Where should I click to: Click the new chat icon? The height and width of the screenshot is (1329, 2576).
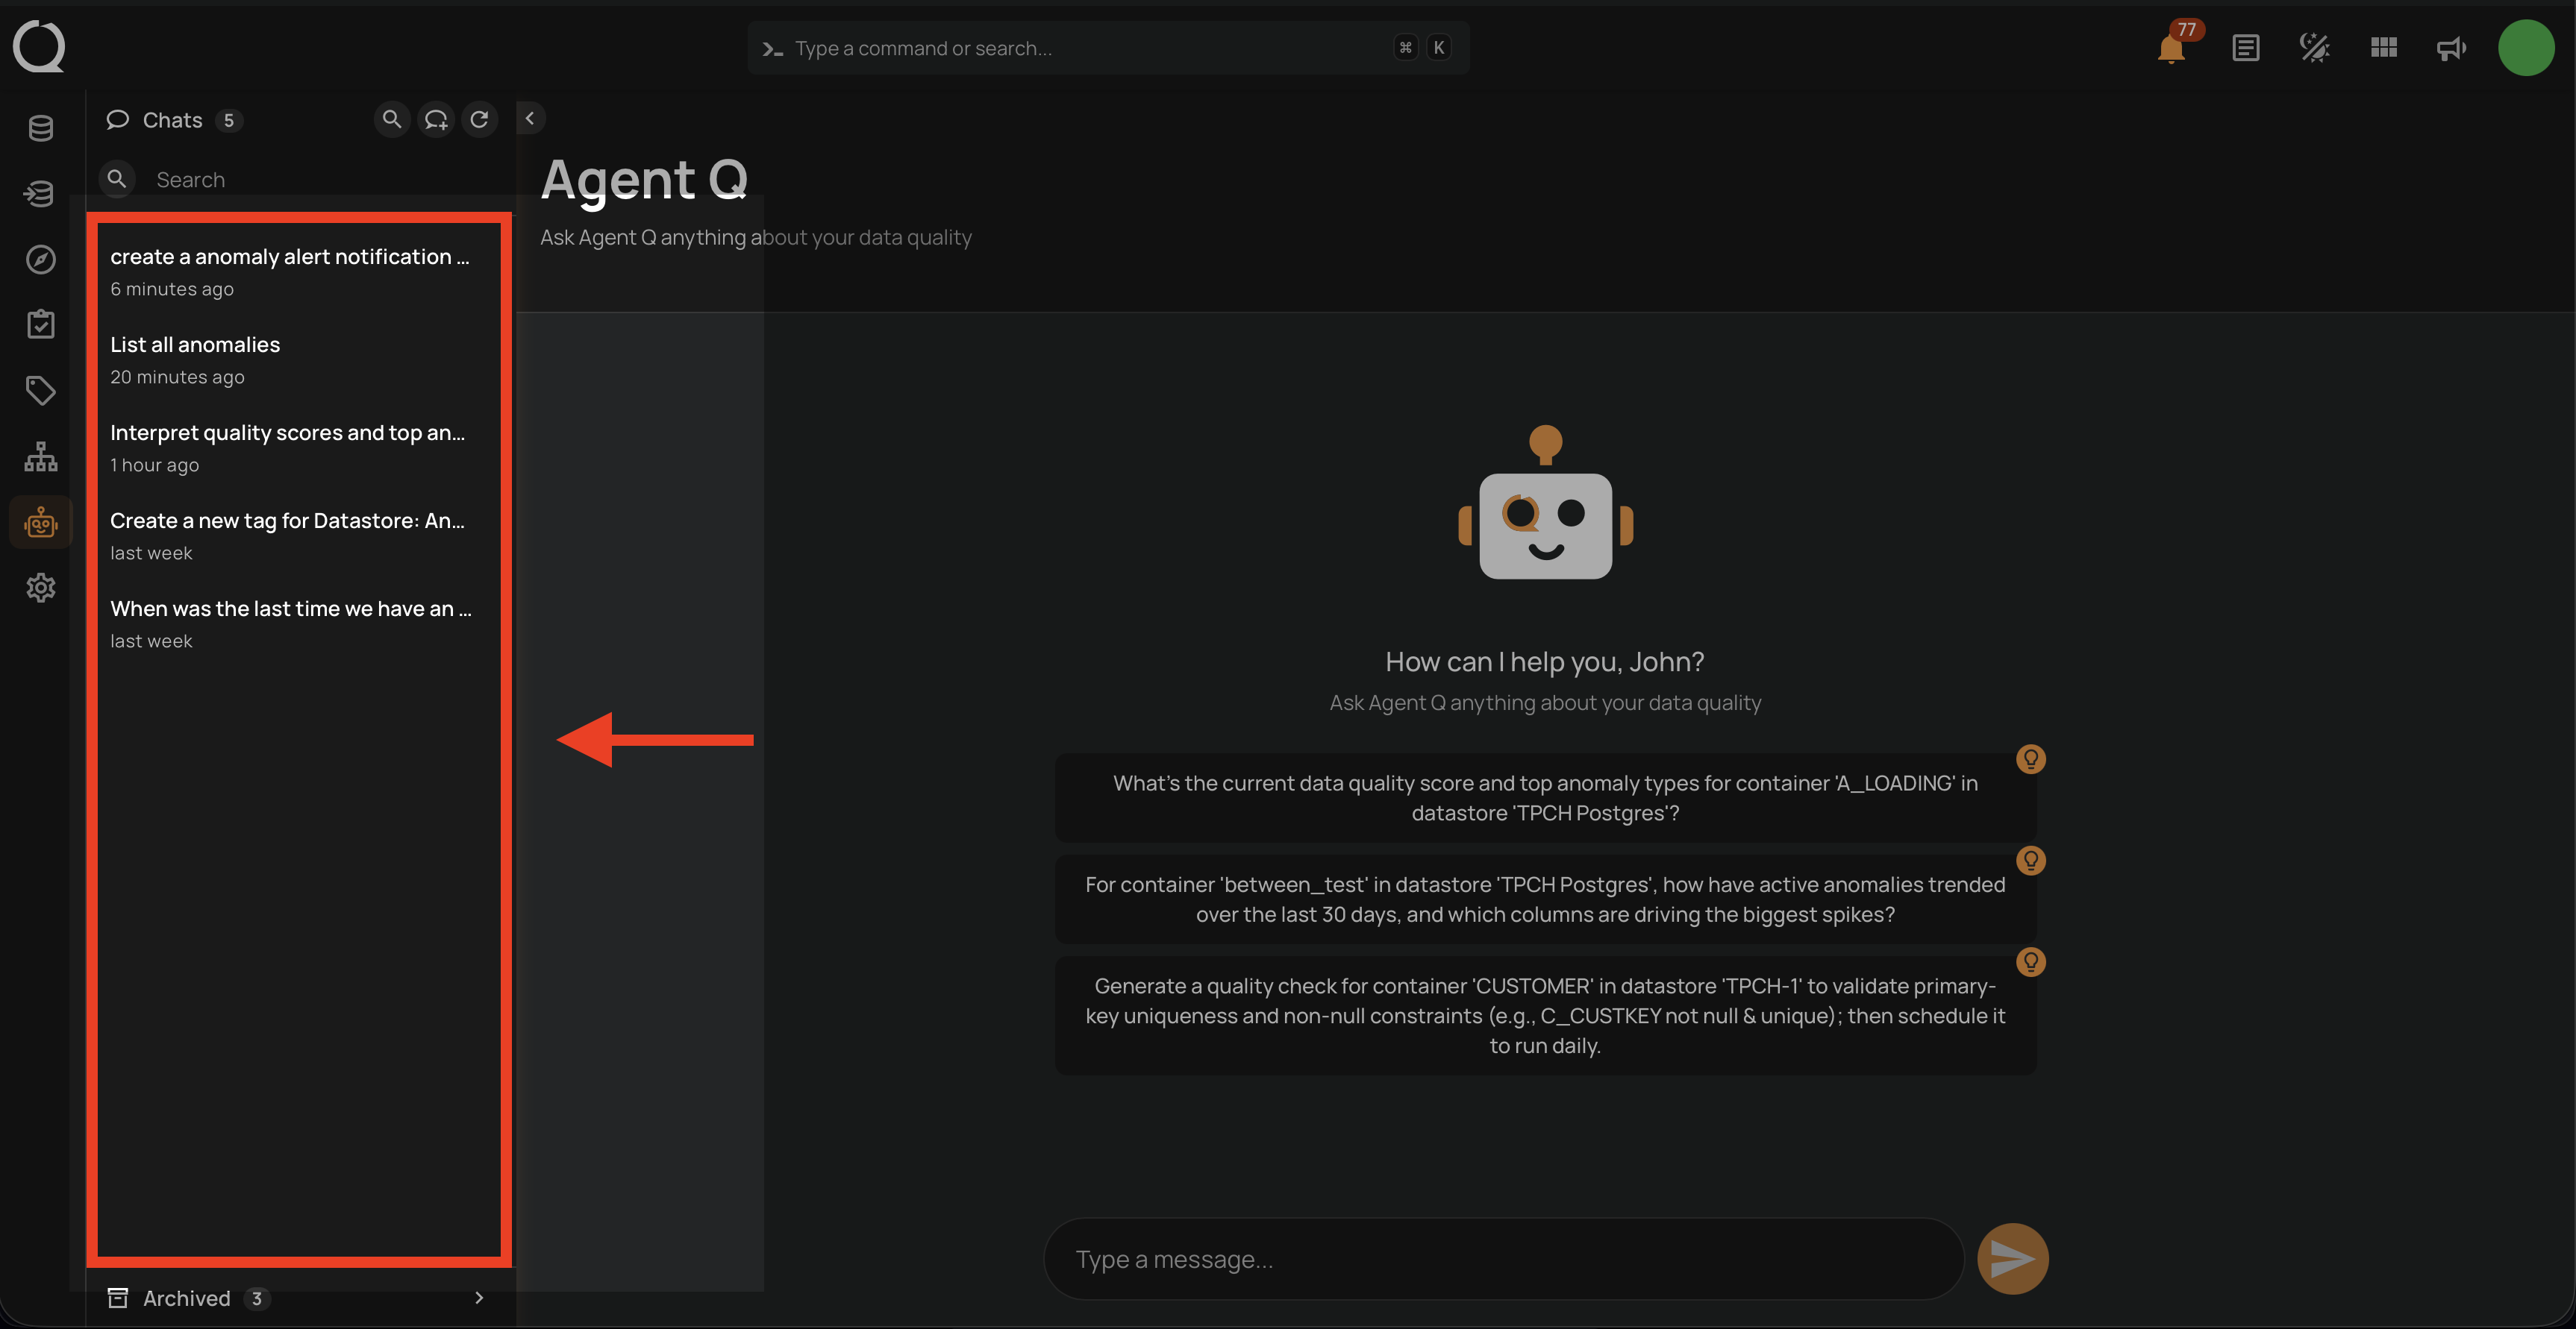coord(436,120)
